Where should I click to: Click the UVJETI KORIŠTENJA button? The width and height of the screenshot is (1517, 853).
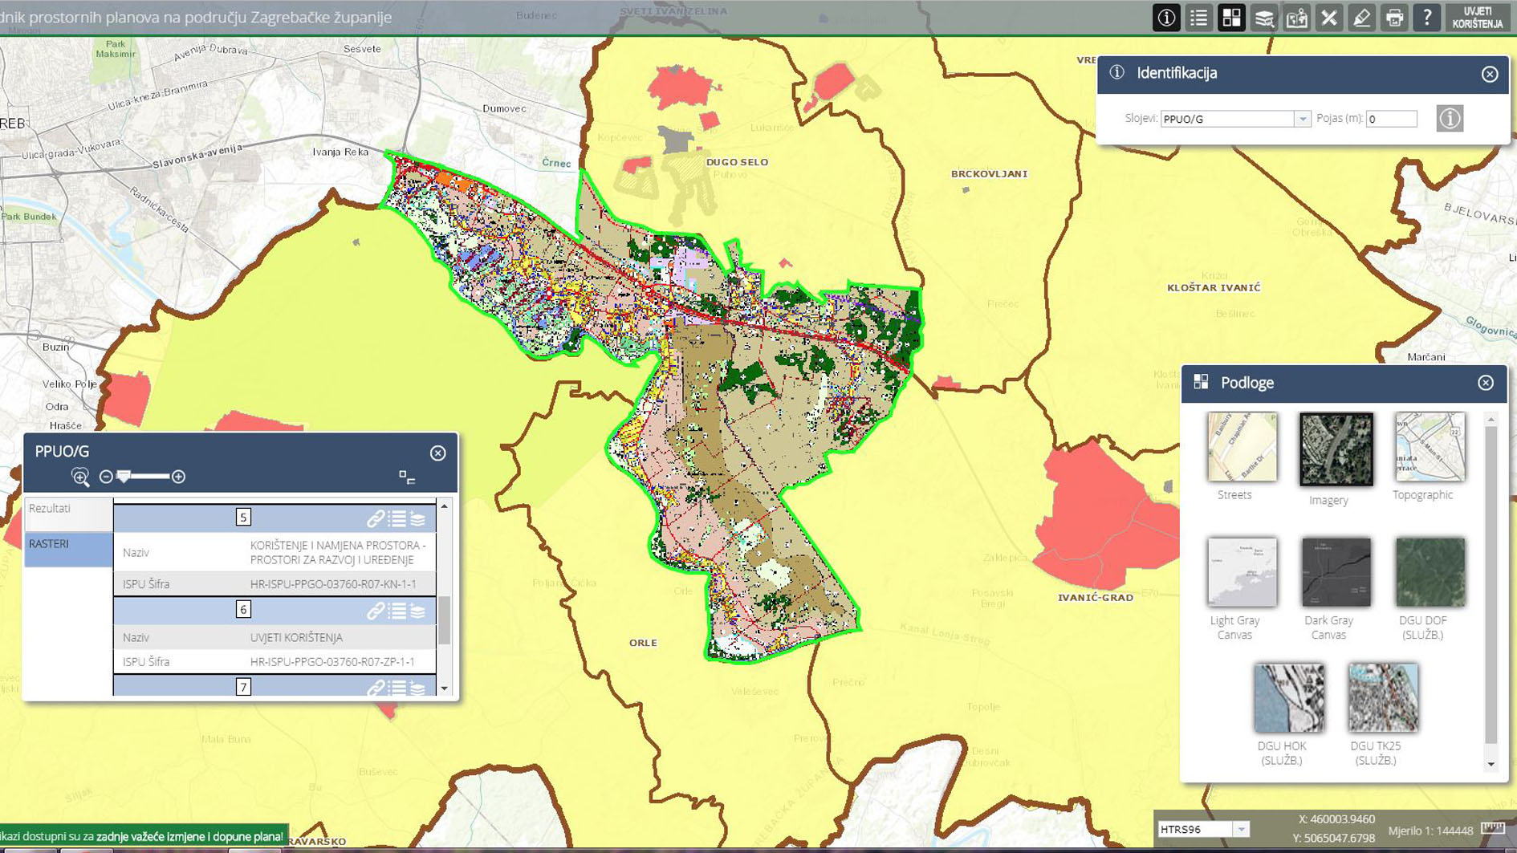[x=1478, y=18]
